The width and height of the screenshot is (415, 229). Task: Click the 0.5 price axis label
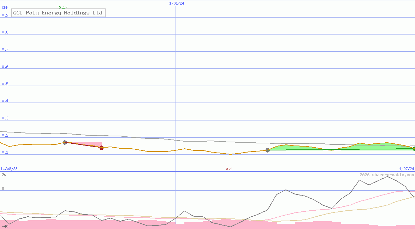(5, 84)
